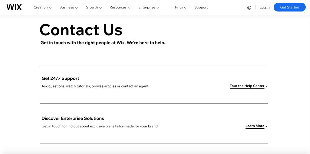
Task: Click the arrow beside Tour the Help Center
Action: 266,86
